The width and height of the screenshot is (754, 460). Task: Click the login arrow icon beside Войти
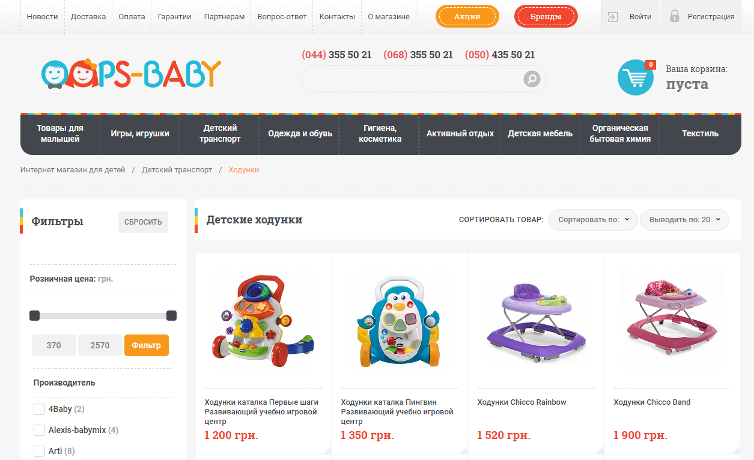[x=613, y=17]
